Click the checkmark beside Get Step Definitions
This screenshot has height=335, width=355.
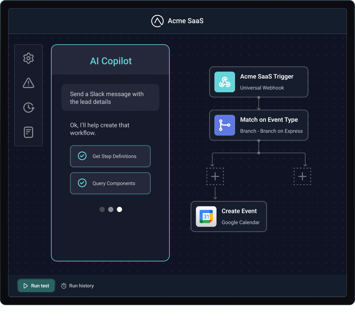click(x=82, y=156)
